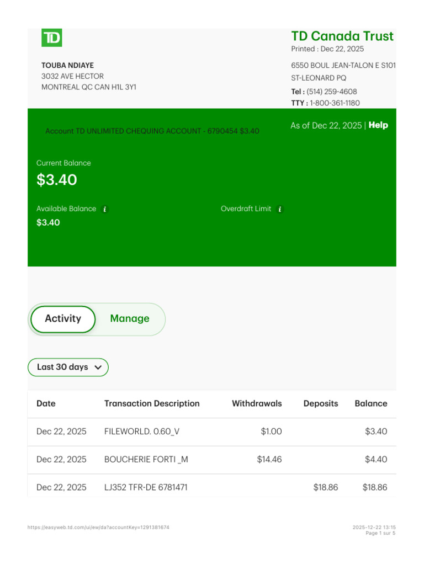
Task: Switch to the Activity tab
Action: point(63,319)
